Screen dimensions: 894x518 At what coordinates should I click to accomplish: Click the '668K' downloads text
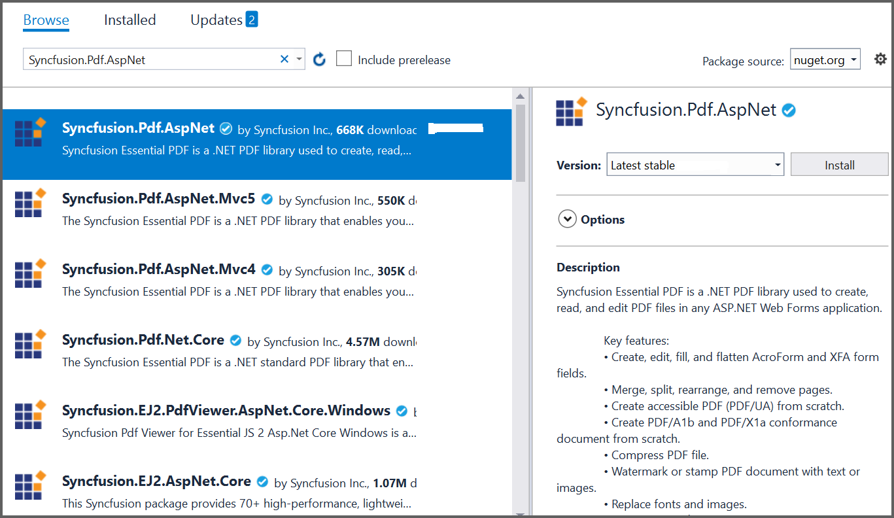pos(350,129)
